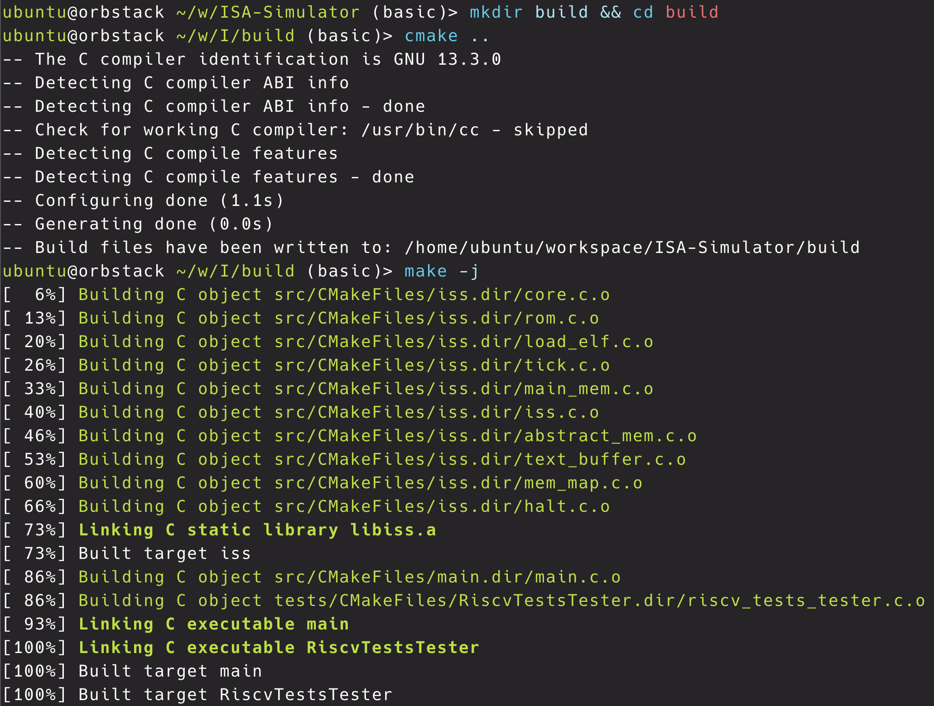This screenshot has height=706, width=934.
Task: Click the 'Built target RiscvTestsTester' line
Action: point(235,695)
